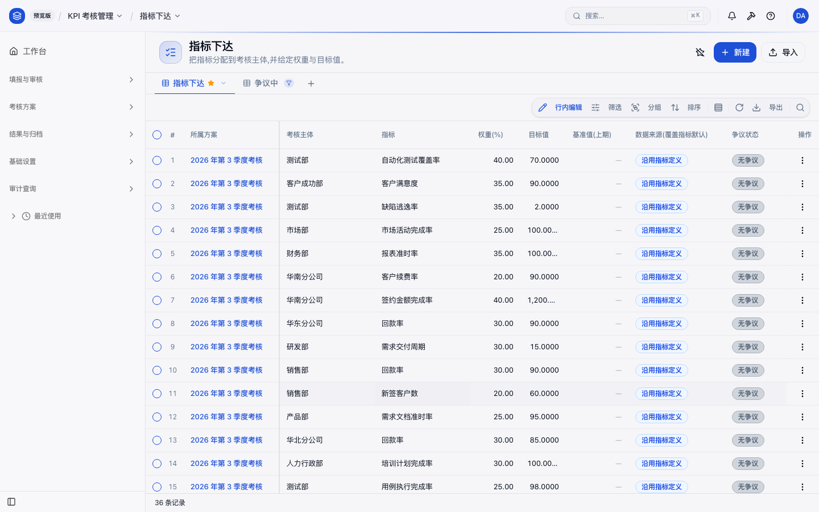The height and width of the screenshot is (512, 819).
Task: Open 分组 grouping in toolbar
Action: tap(647, 108)
